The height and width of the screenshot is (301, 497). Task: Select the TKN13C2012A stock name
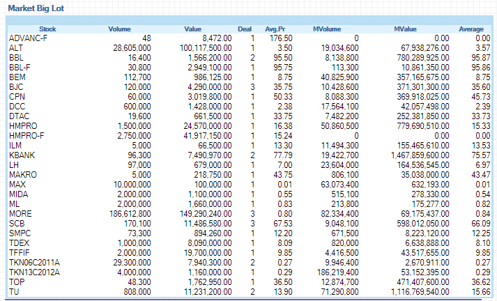point(34,272)
